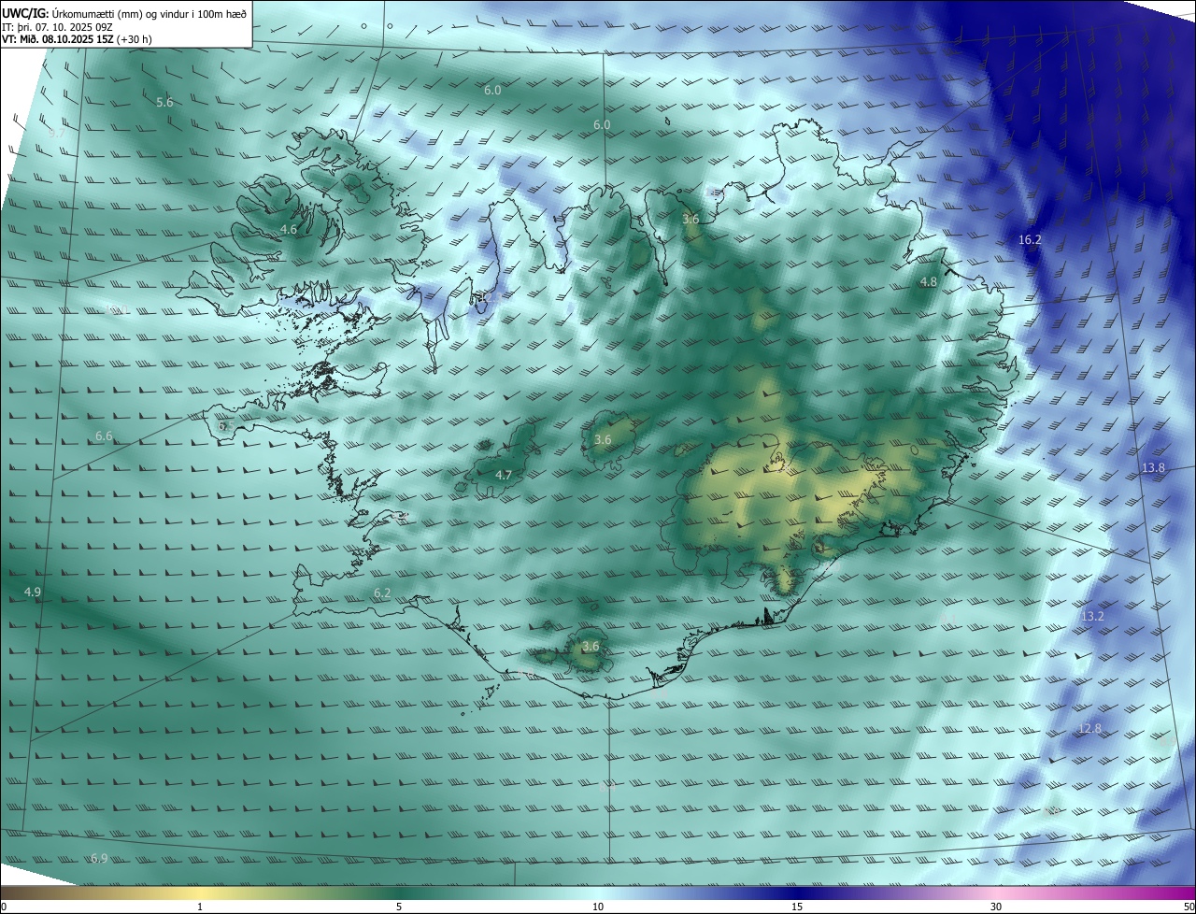Click the 4.9 value label

33,592
